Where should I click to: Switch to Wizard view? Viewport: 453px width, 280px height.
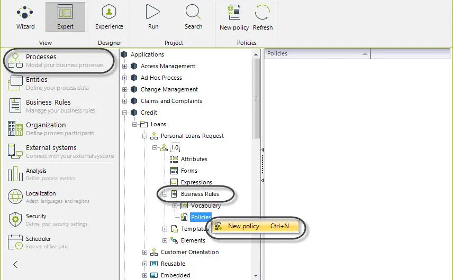pos(25,17)
